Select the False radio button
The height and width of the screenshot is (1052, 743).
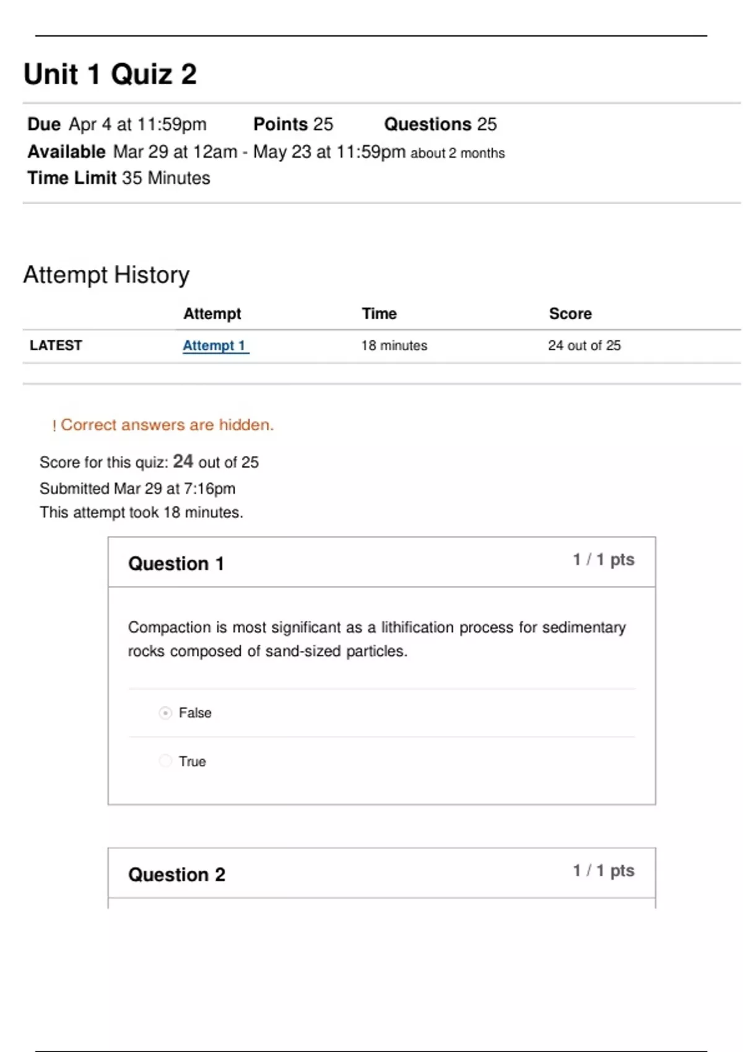click(165, 713)
